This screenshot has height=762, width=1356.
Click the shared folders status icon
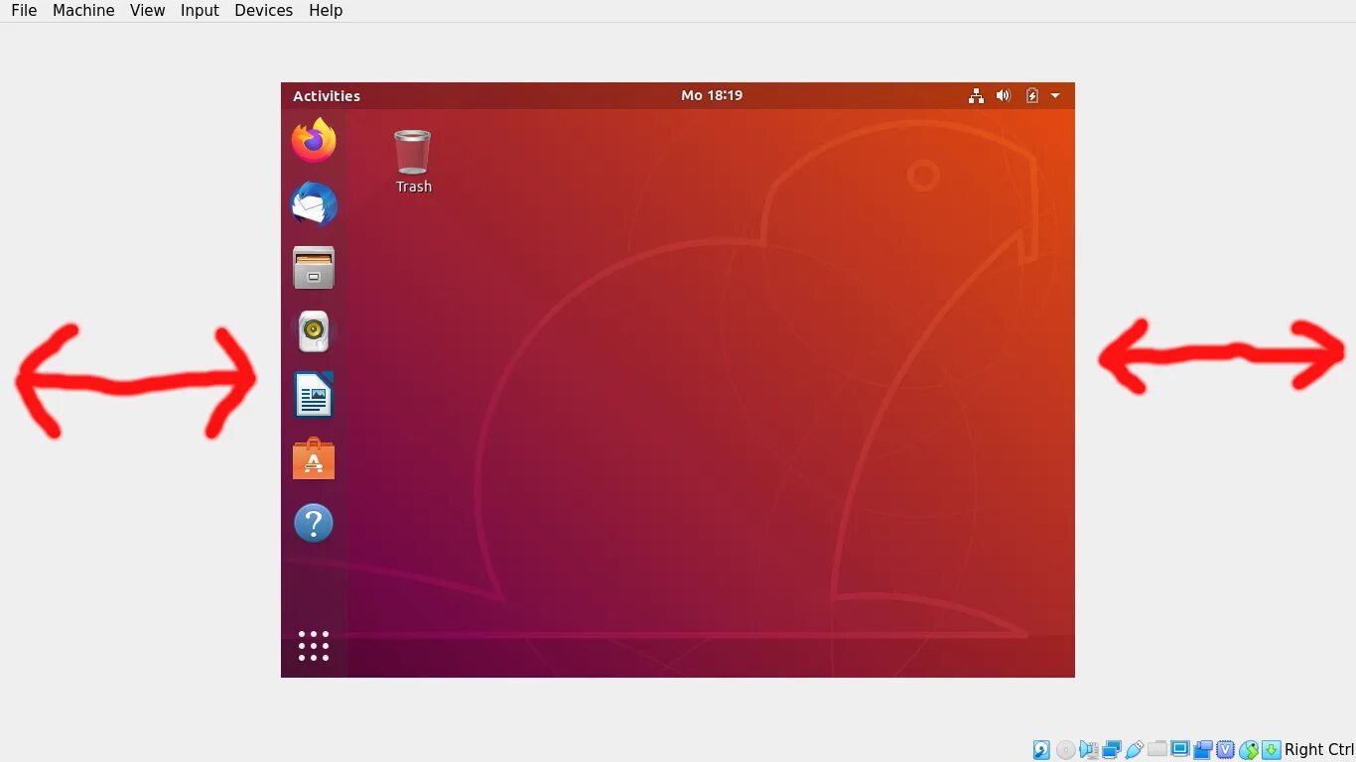click(1157, 749)
